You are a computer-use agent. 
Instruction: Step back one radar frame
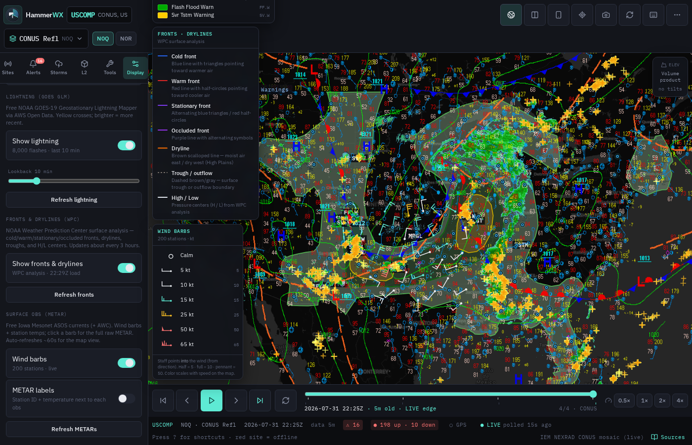pyautogui.click(x=187, y=400)
